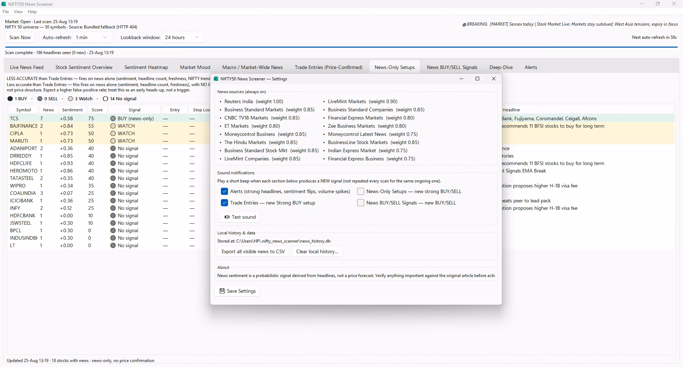Switch to Market Mood tab
Image resolution: width=683 pixels, height=367 pixels.
(x=195, y=67)
